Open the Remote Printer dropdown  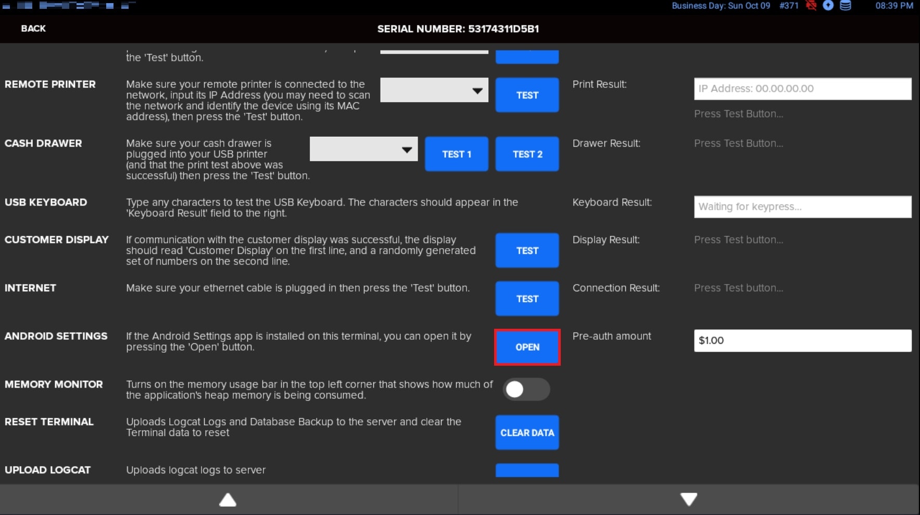(434, 90)
